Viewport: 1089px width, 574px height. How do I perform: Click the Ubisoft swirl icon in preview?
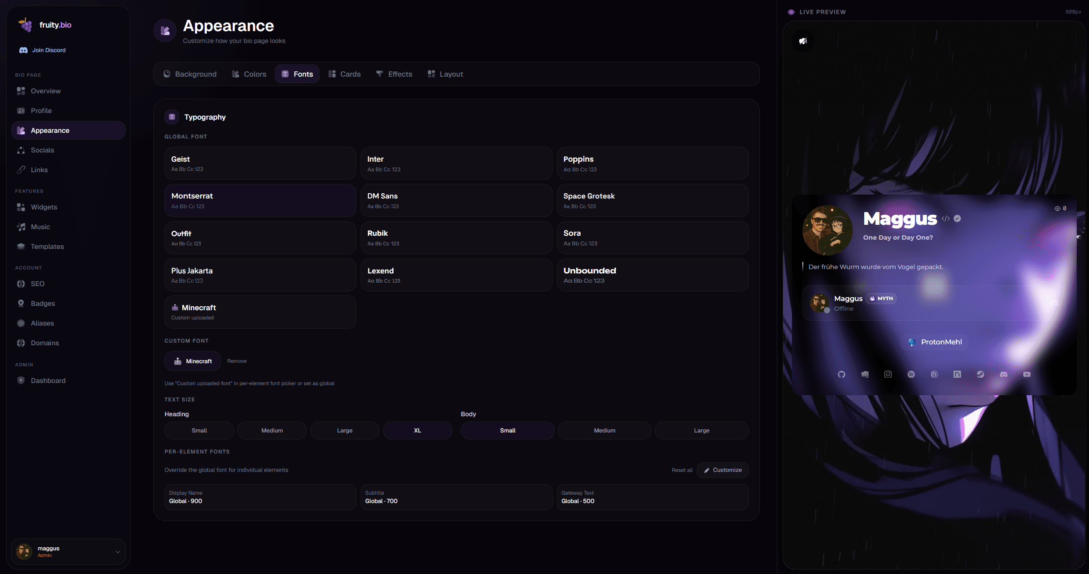pos(934,374)
